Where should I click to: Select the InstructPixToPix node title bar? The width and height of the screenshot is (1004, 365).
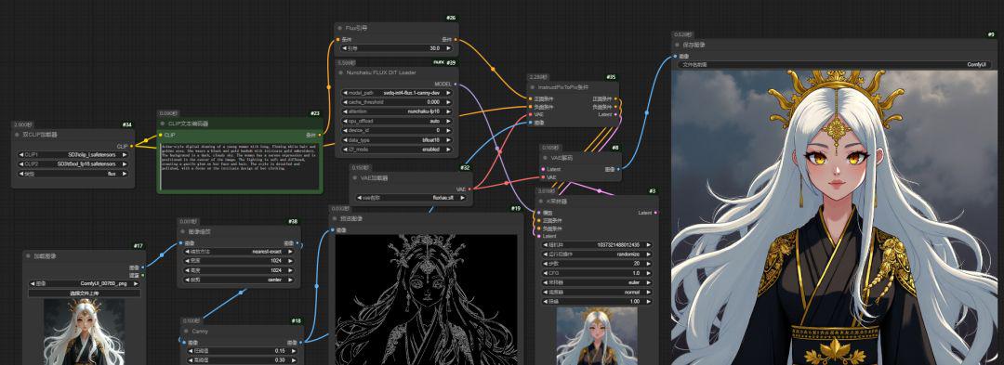click(x=574, y=86)
